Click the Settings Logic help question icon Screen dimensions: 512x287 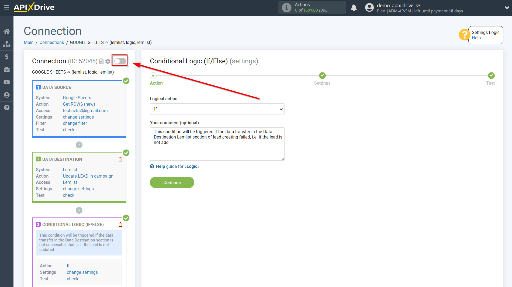tap(464, 34)
